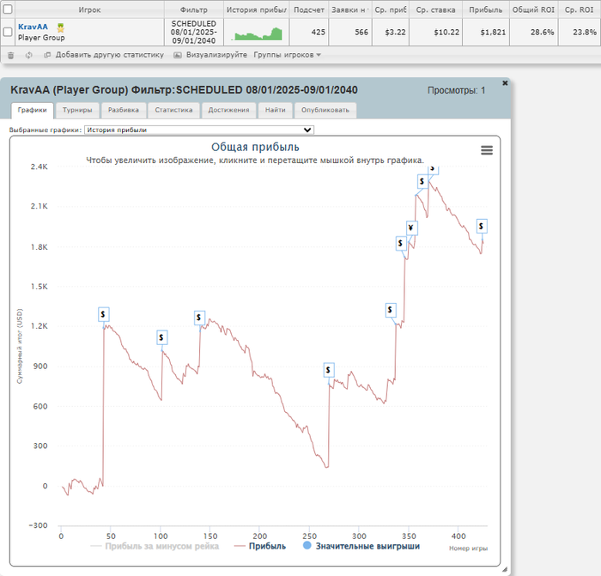Screen dimensions: 601x576
Task: Click the chart title Общая прибыль
Action: tap(255, 147)
